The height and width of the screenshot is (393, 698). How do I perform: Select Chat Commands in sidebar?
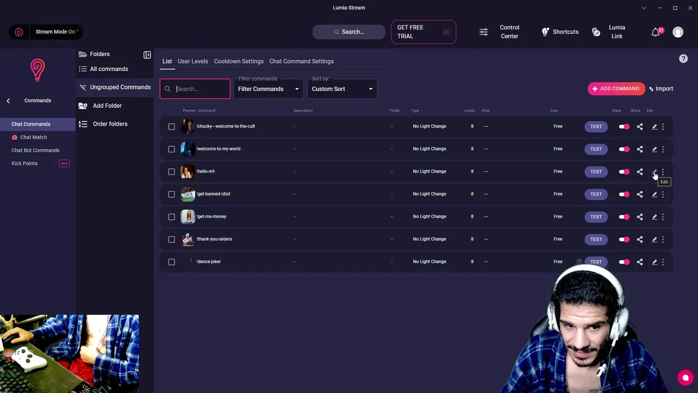(x=38, y=124)
